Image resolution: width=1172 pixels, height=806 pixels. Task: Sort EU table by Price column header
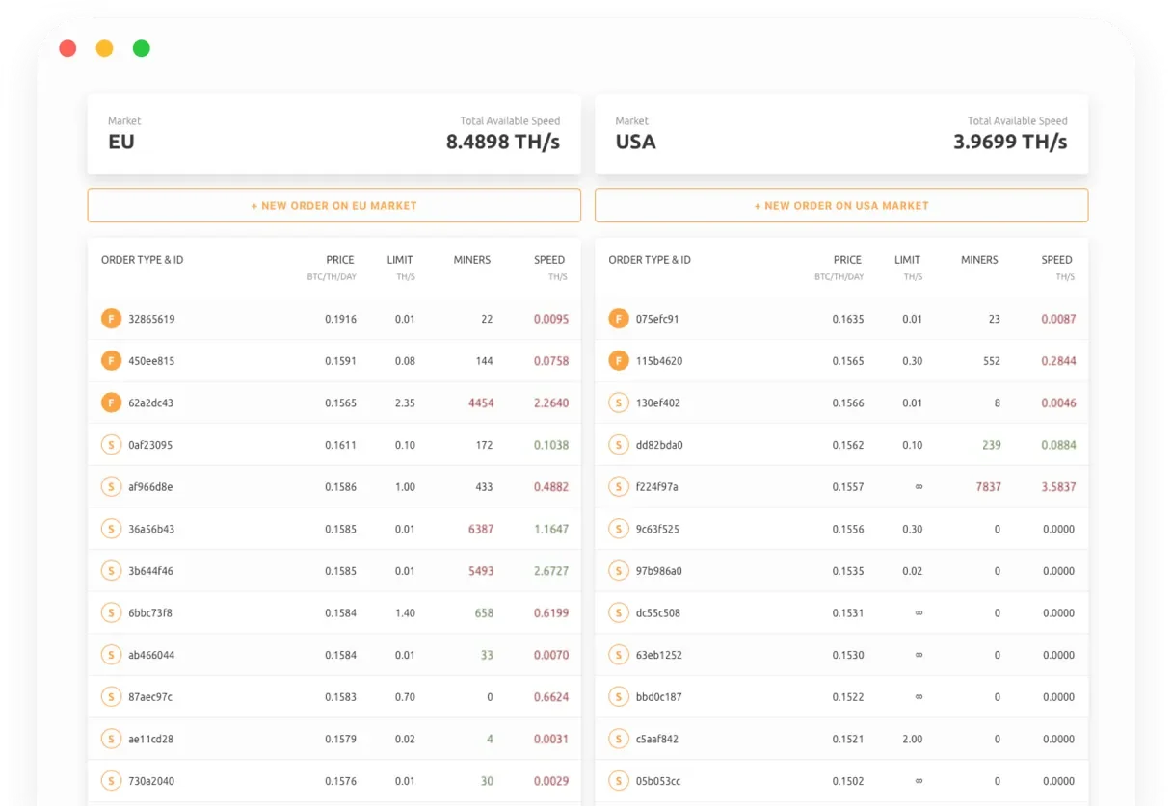tap(339, 260)
